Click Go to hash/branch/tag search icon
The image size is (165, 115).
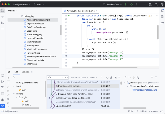coord(119,78)
